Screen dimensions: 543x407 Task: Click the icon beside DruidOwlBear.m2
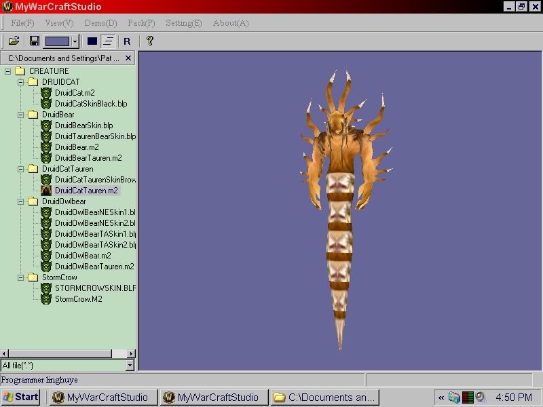pos(46,256)
